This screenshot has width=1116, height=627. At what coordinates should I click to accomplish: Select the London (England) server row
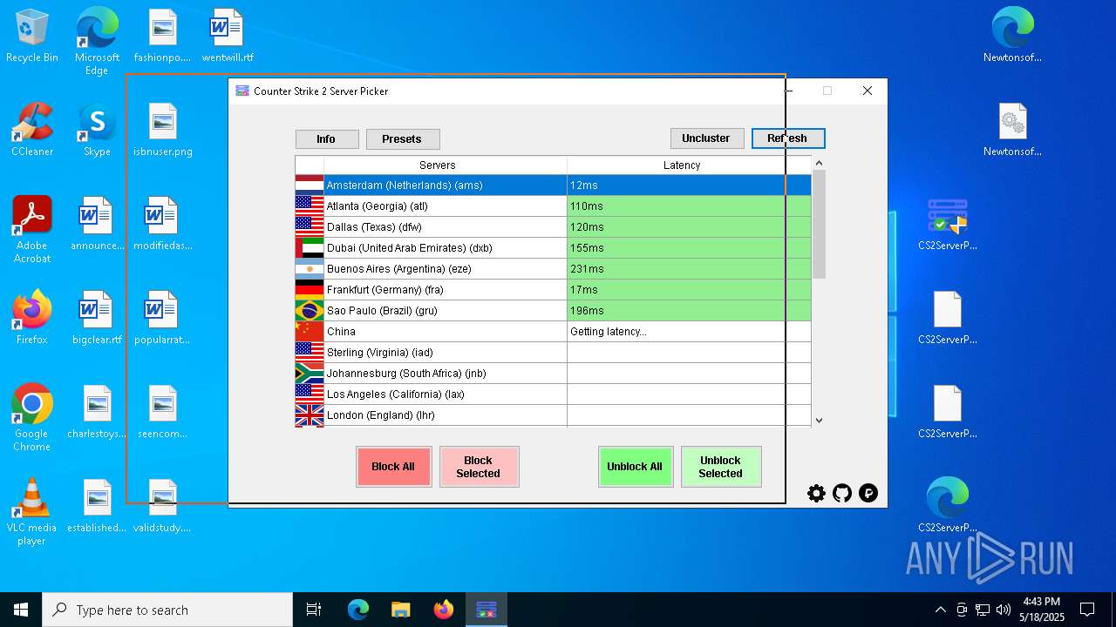(553, 415)
